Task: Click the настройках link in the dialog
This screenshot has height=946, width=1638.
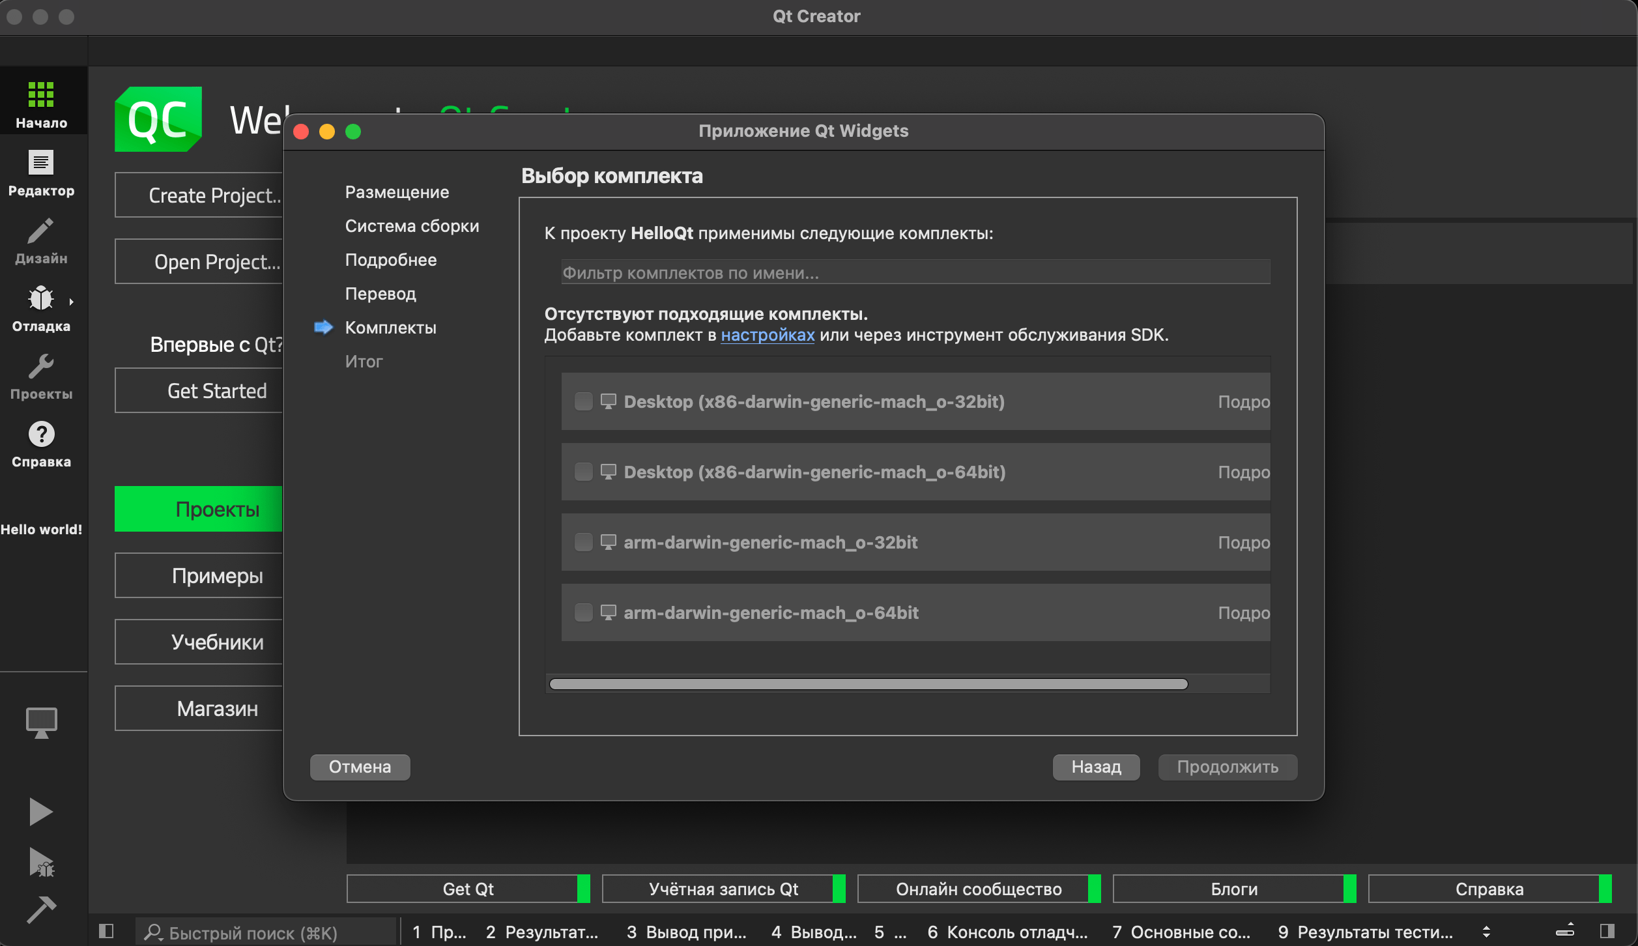Action: pyautogui.click(x=767, y=335)
